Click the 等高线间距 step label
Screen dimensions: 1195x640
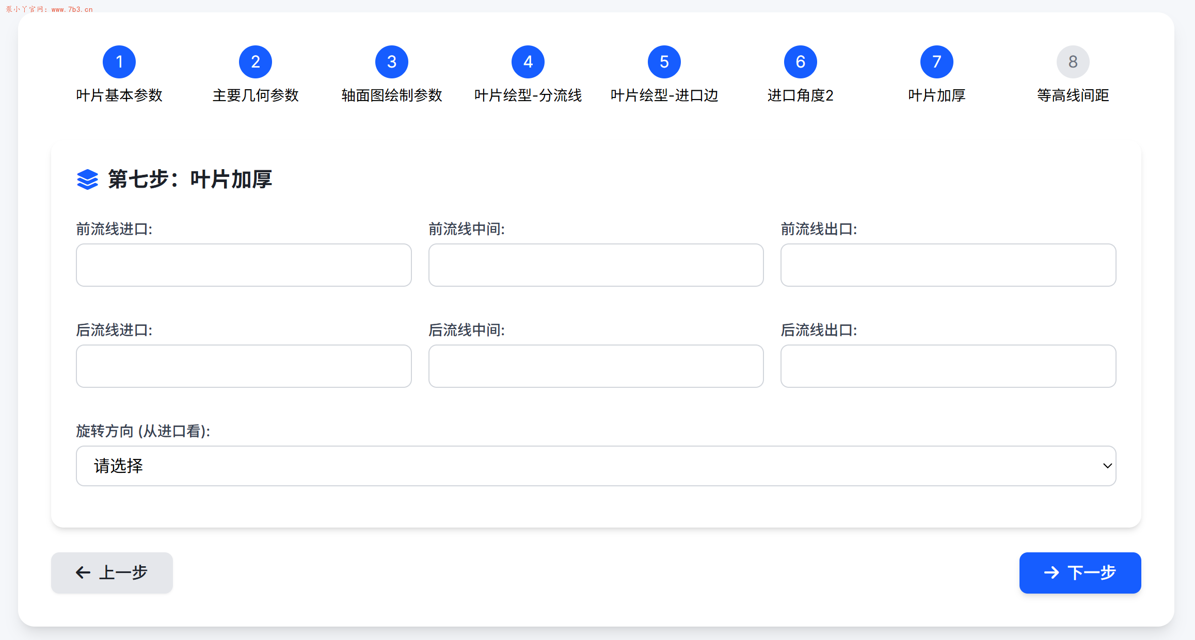coord(1073,95)
